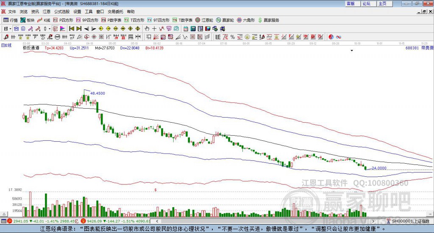The width and height of the screenshot is (434, 233).
Task: Open the 9T四方形 tool
Action: (159, 20)
